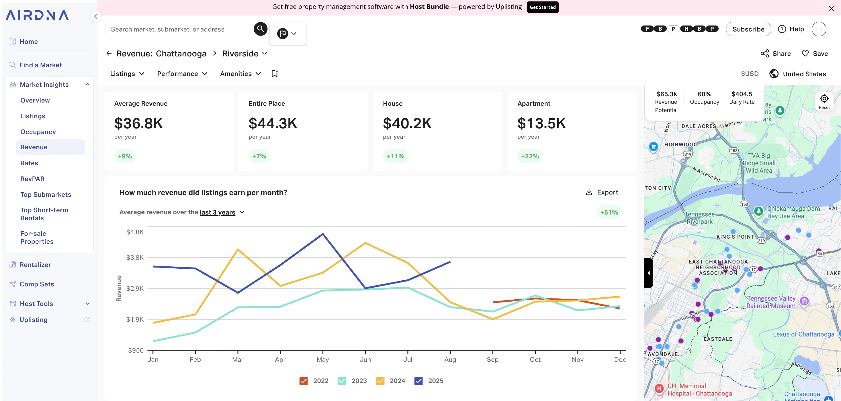Screen dimensions: 841x401
Task: Click the Get Started button
Action: tap(542, 7)
